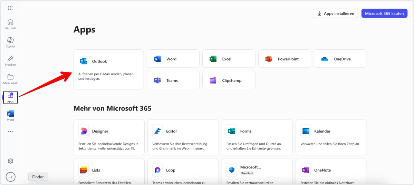The width and height of the screenshot is (414, 185).
Task: Open the Clipchamp tile label
Action: tap(232, 80)
